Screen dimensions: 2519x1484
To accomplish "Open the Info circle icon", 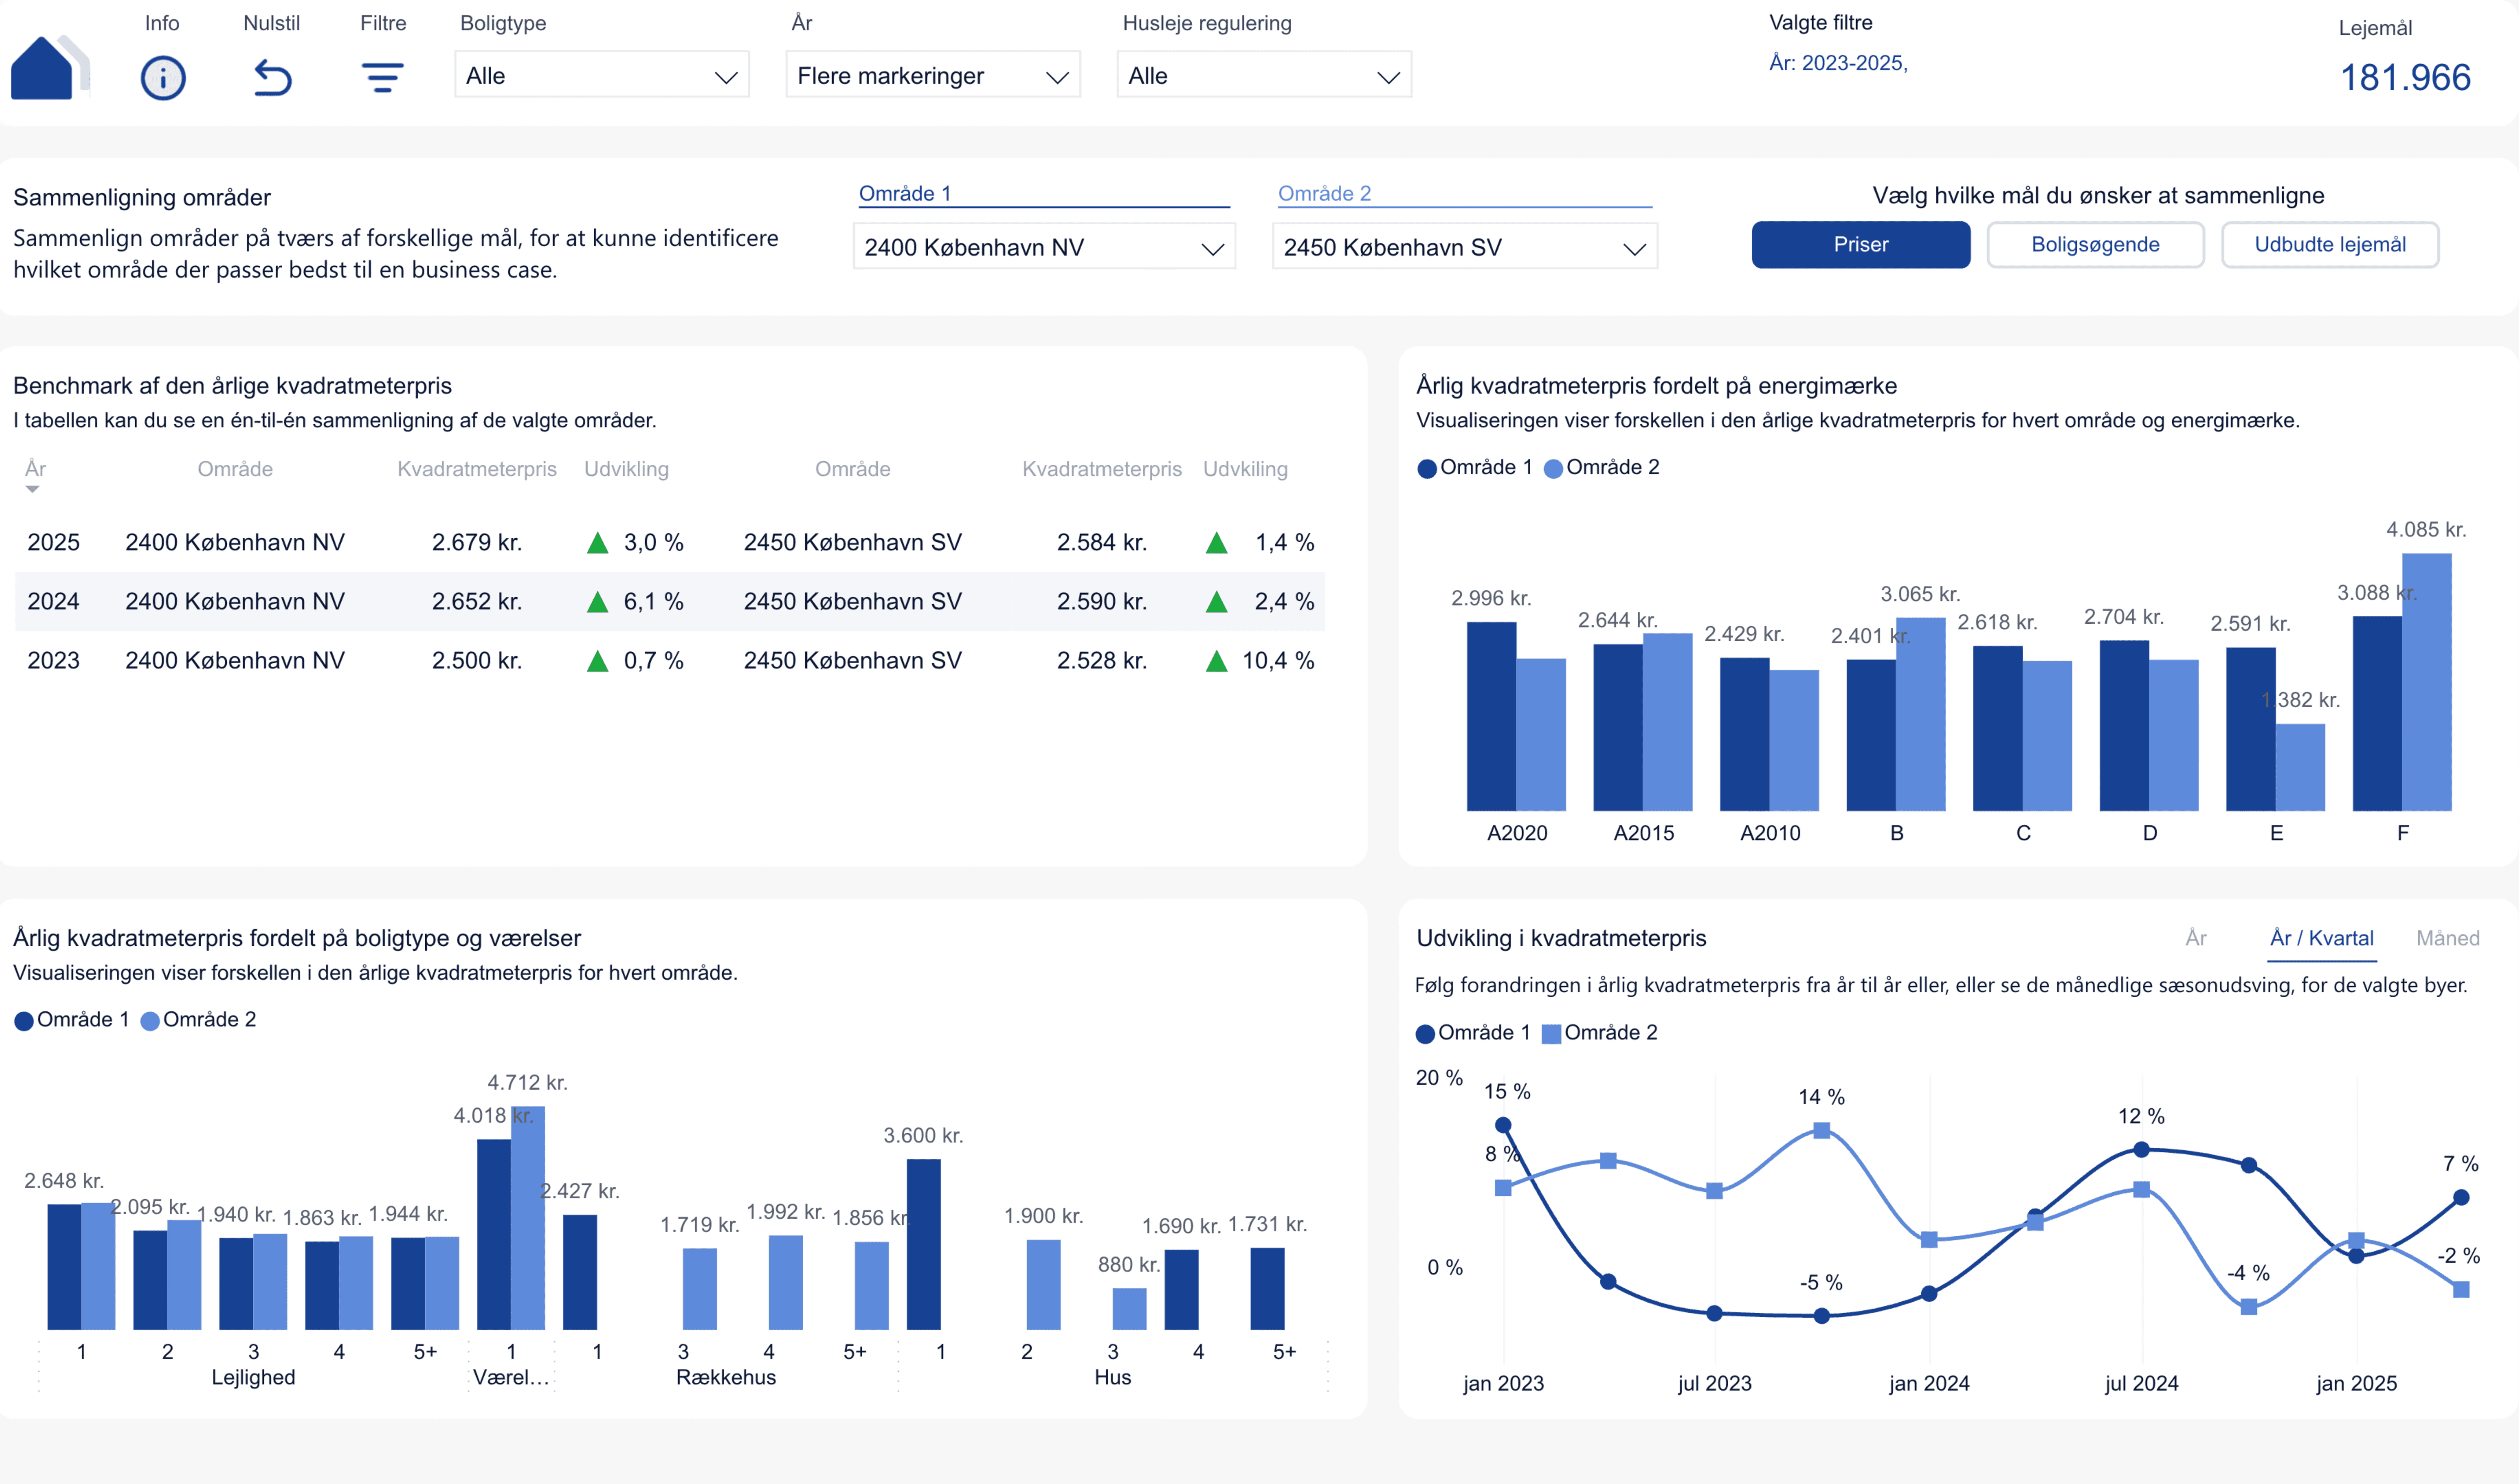I will (x=162, y=77).
